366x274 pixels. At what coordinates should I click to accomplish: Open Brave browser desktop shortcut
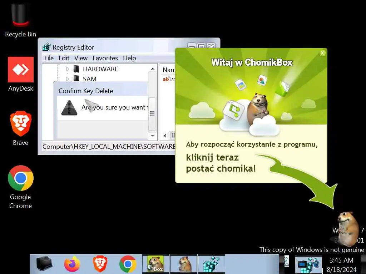pyautogui.click(x=20, y=128)
